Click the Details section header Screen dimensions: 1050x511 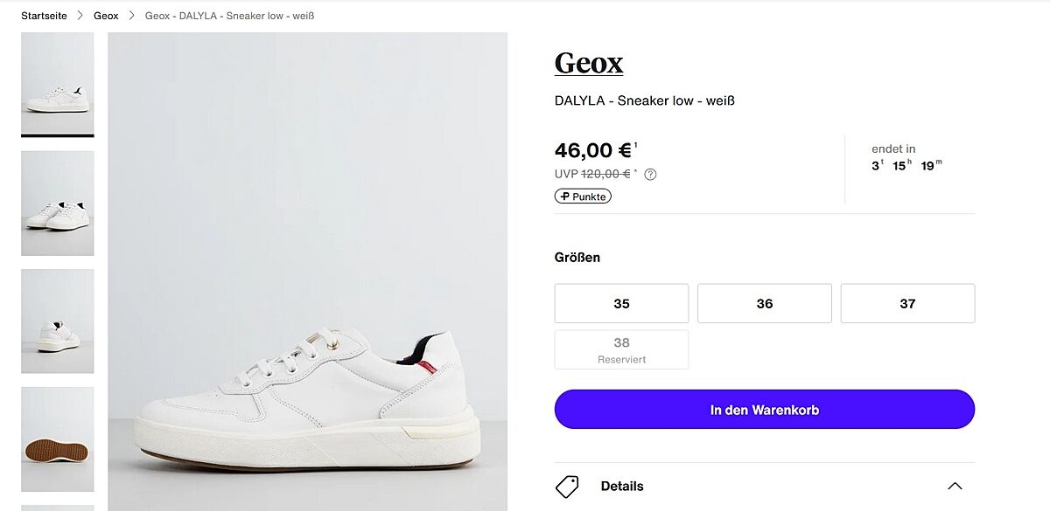tap(621, 487)
